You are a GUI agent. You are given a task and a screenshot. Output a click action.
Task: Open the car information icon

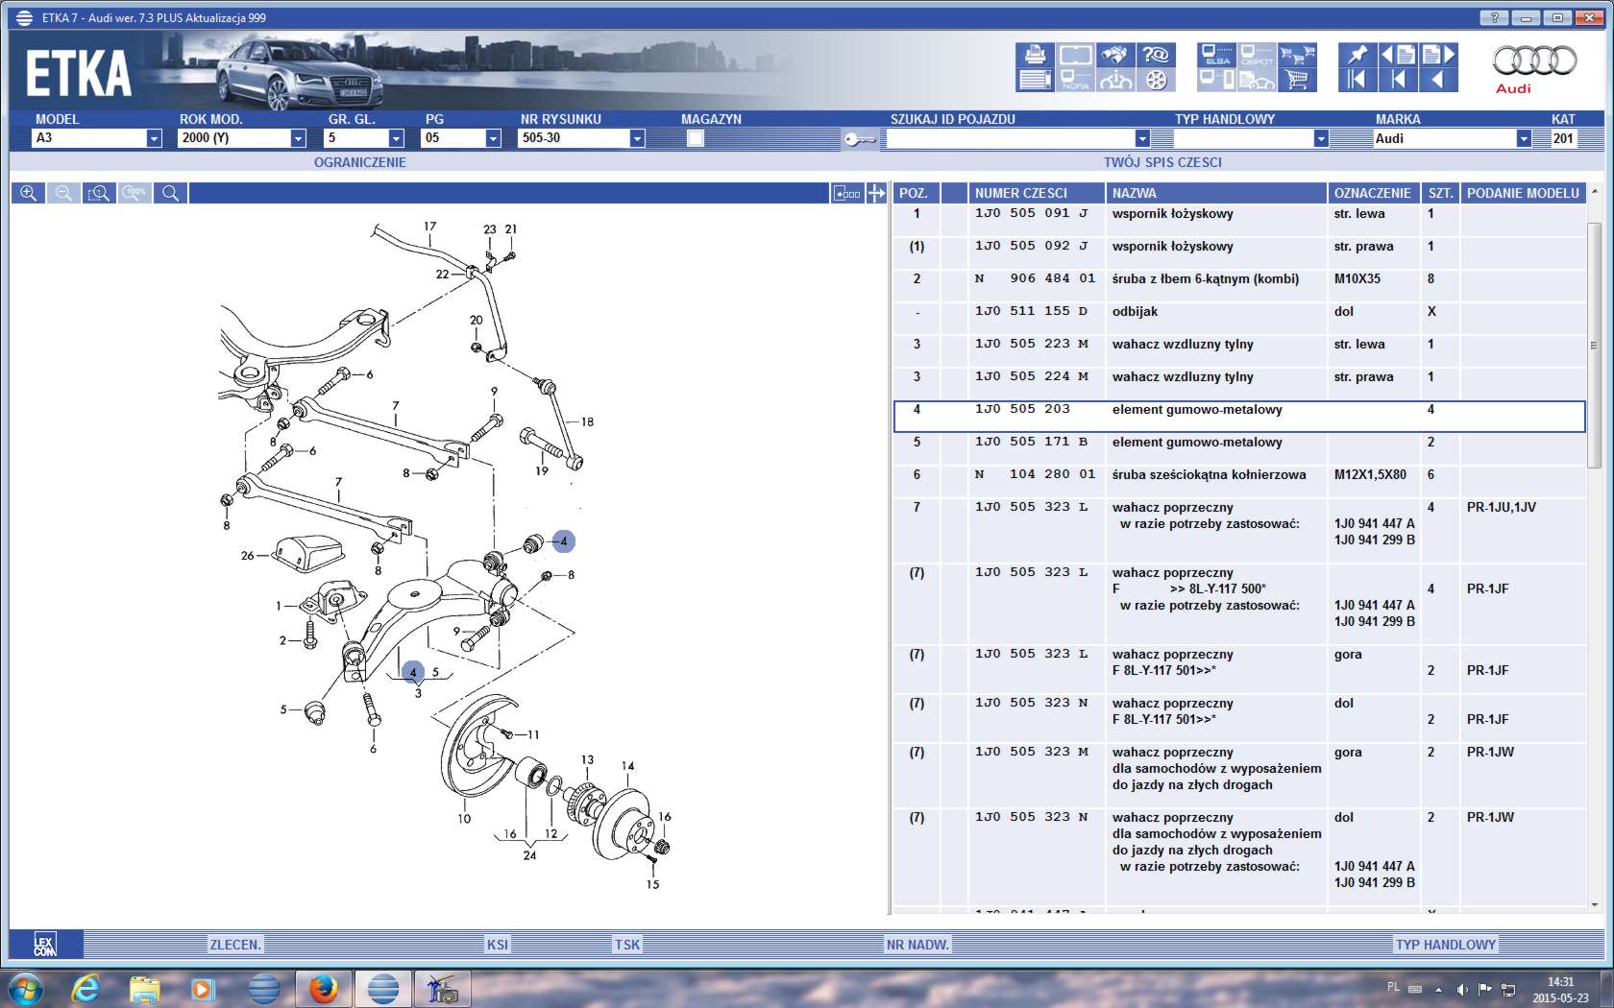[1115, 80]
